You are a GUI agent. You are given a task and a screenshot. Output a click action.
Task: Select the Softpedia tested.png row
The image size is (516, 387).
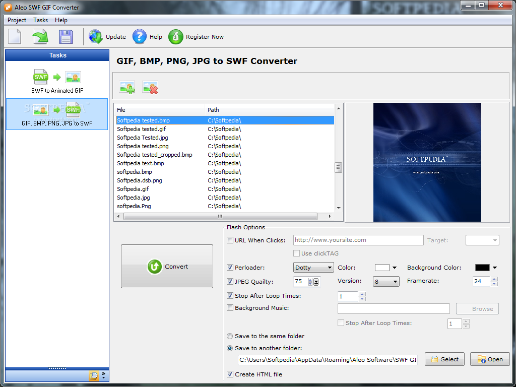[x=225, y=146]
